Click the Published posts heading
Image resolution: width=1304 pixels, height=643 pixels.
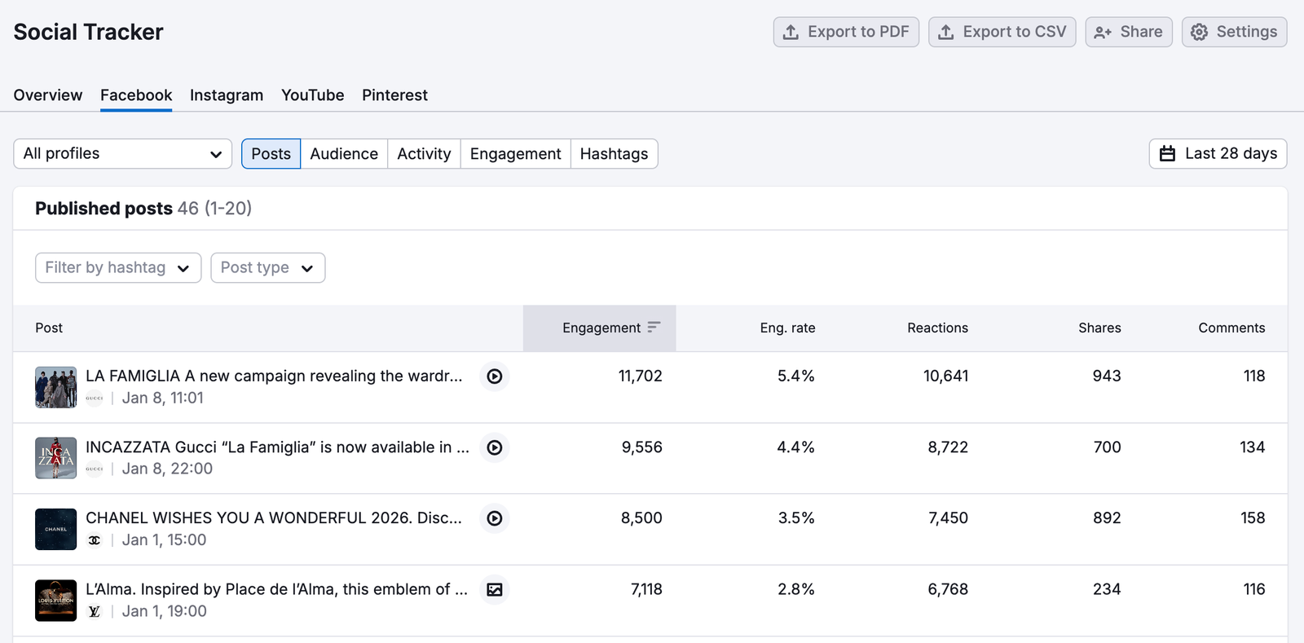coord(104,209)
